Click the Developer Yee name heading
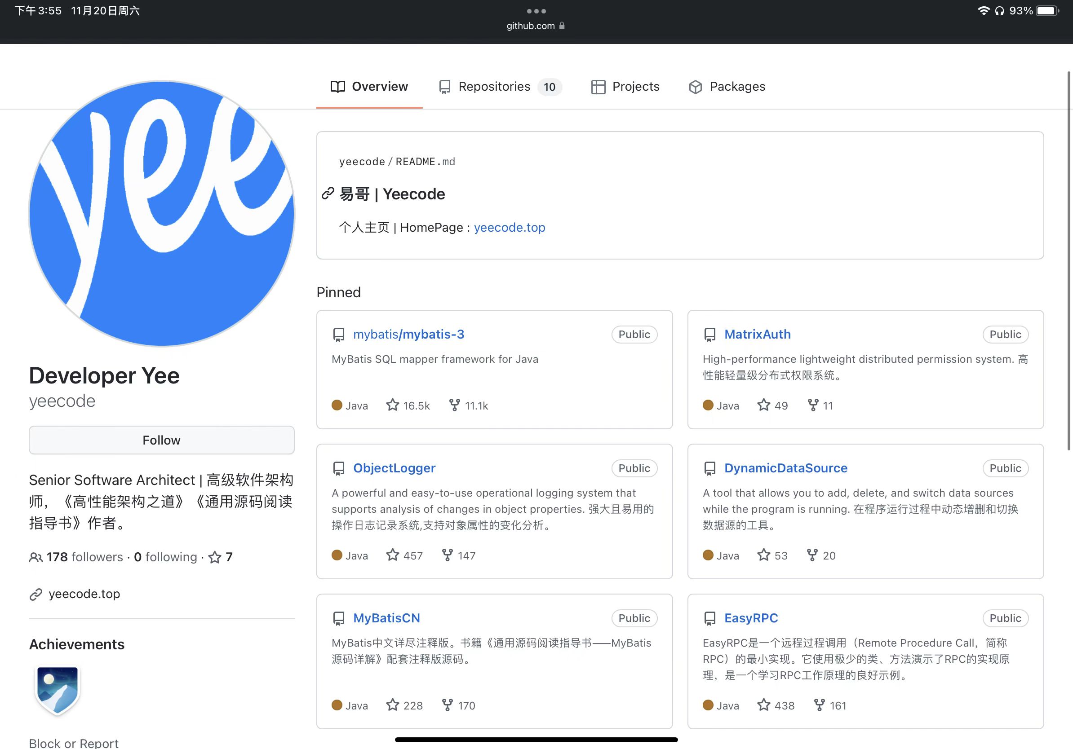1073x749 pixels. point(104,375)
